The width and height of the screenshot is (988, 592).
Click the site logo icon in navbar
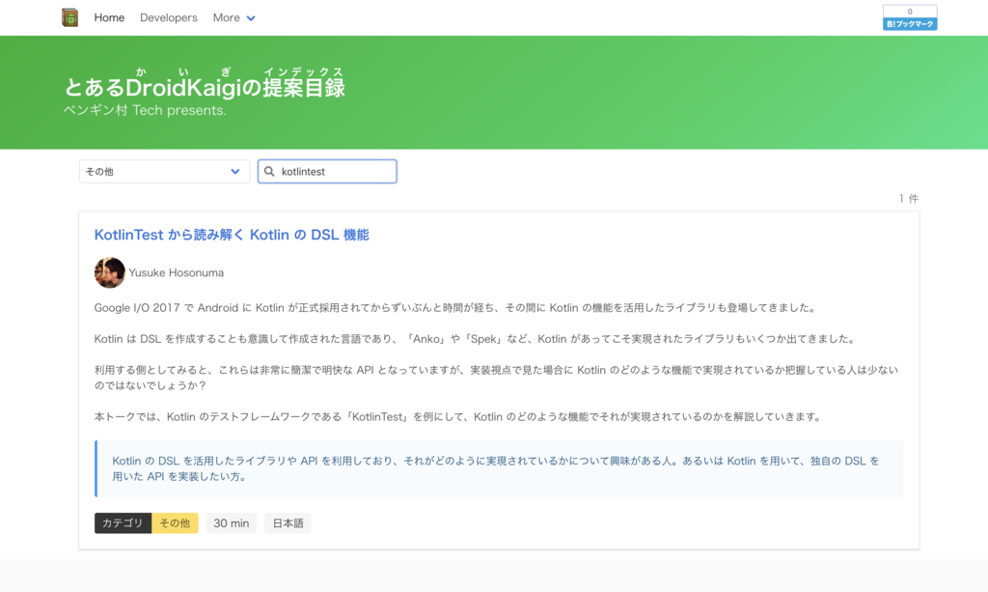[69, 17]
